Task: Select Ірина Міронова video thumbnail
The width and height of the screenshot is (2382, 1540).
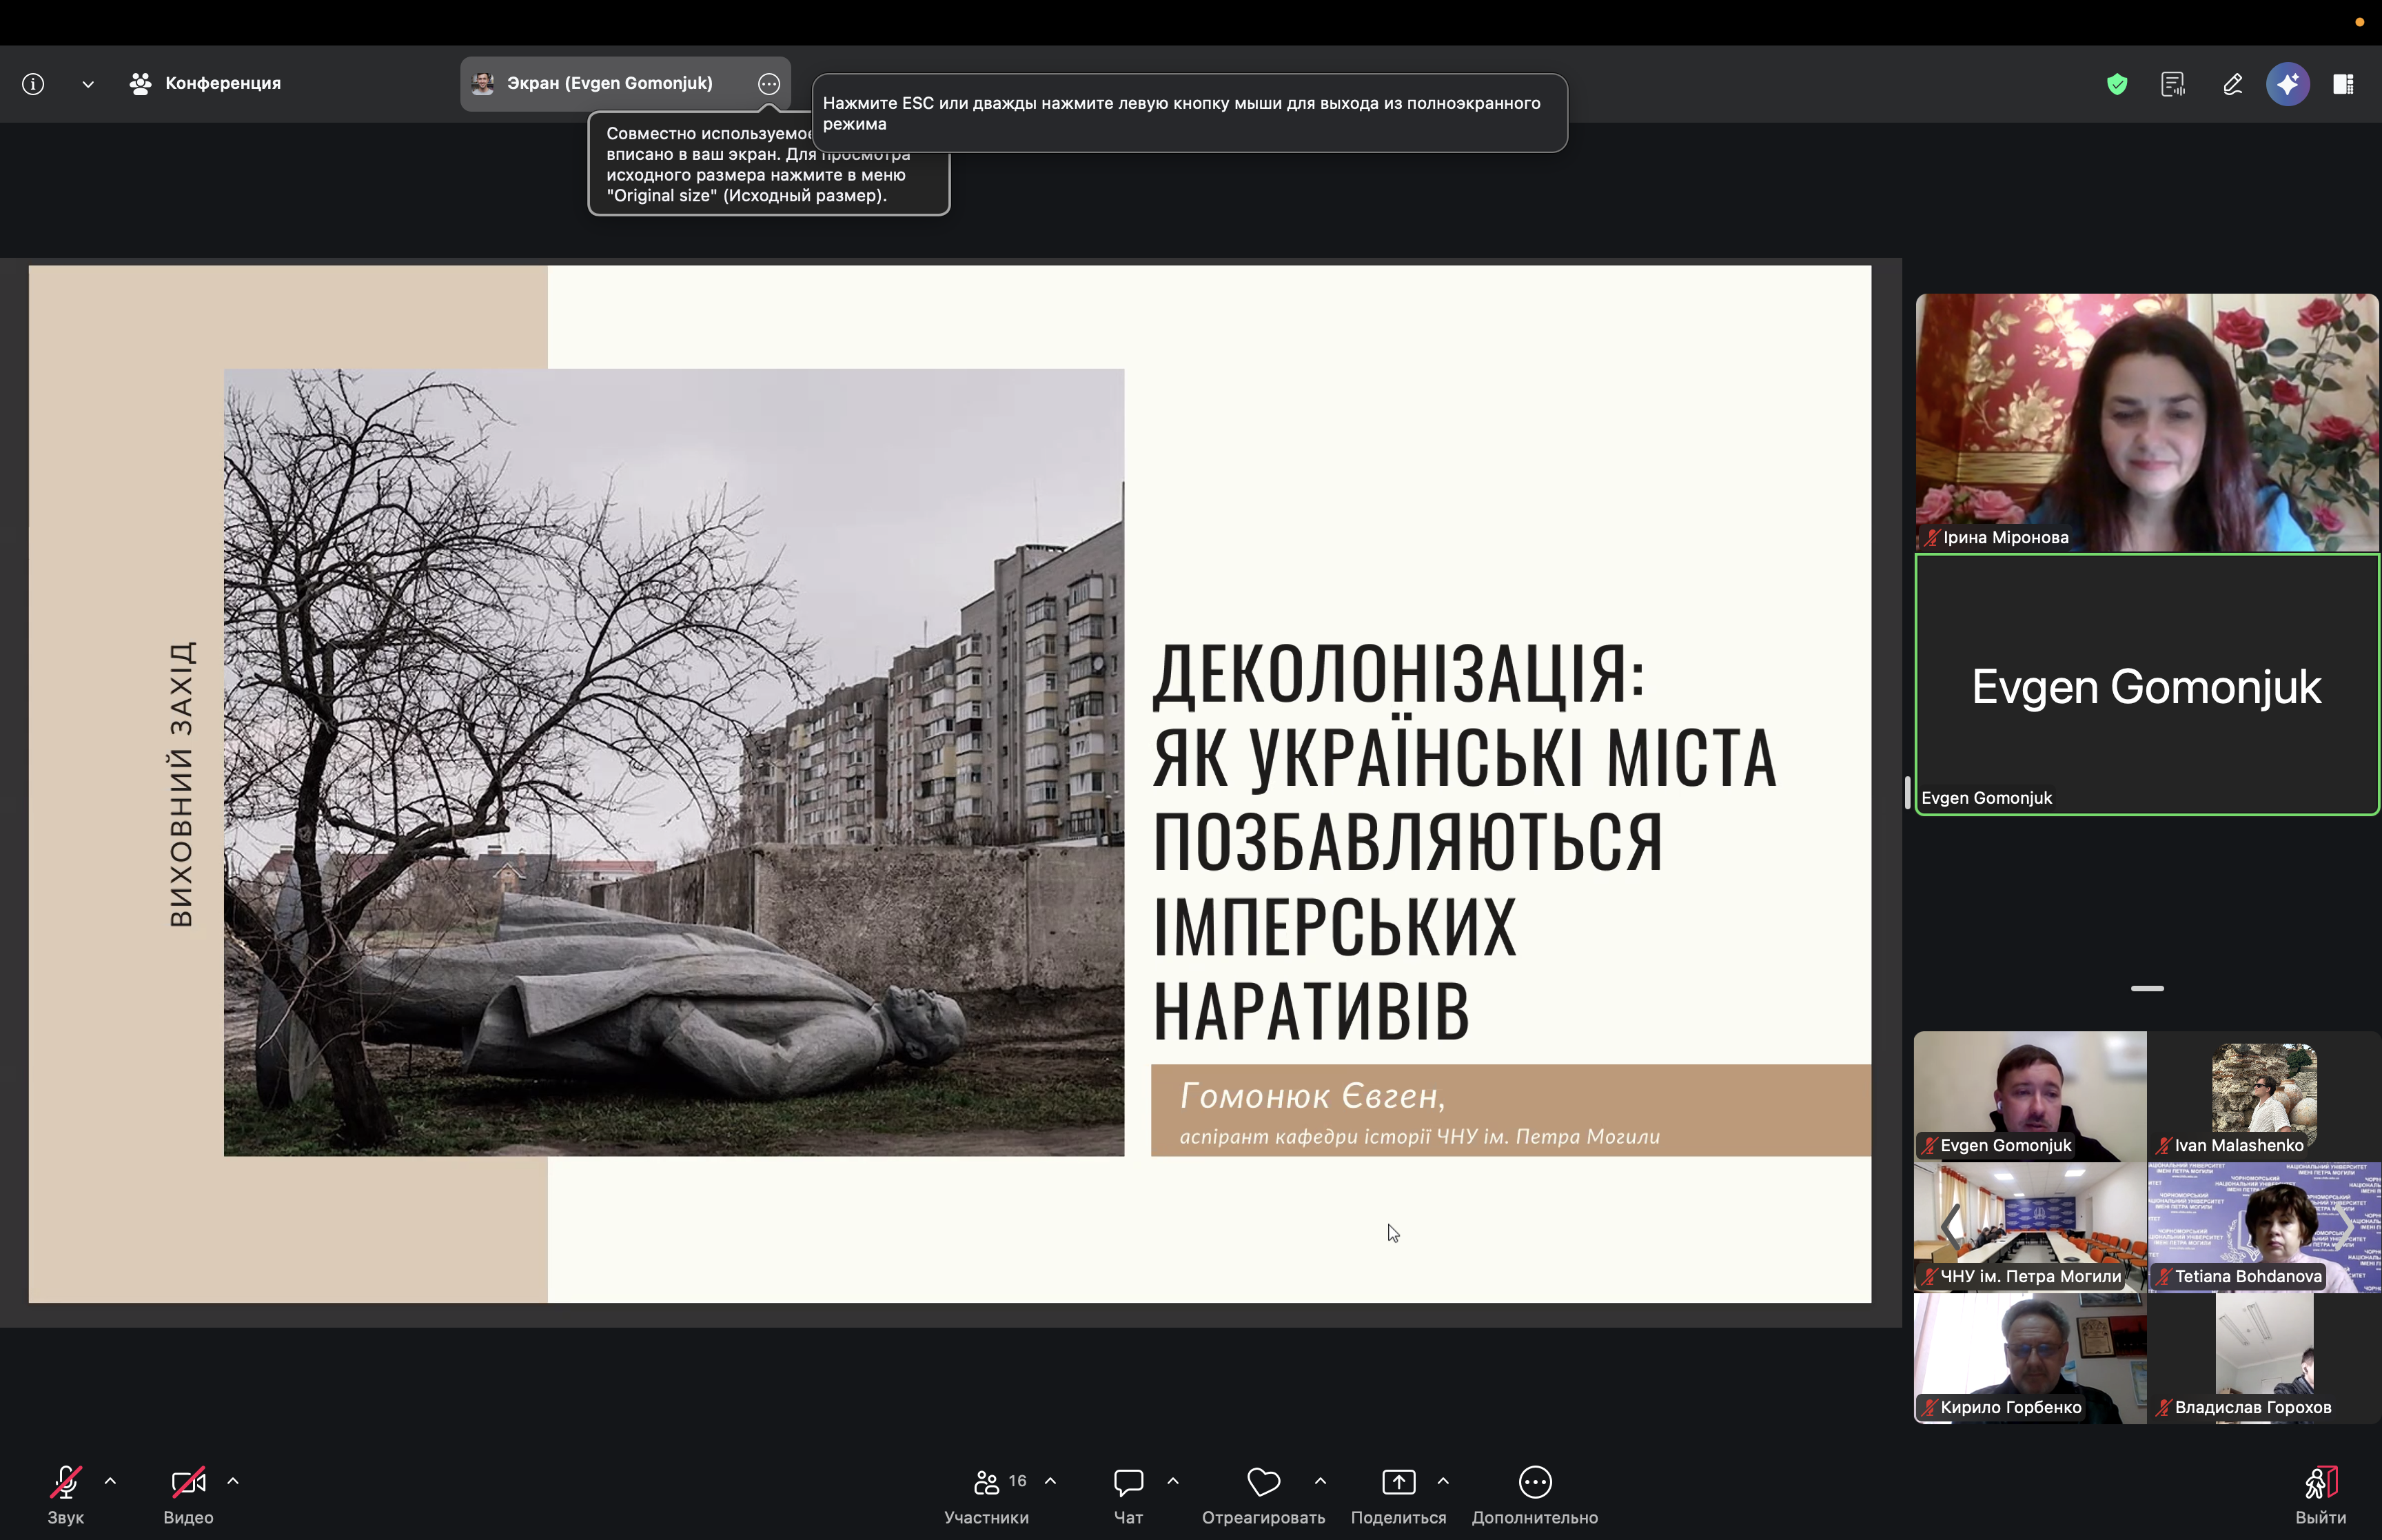Action: [x=2146, y=422]
